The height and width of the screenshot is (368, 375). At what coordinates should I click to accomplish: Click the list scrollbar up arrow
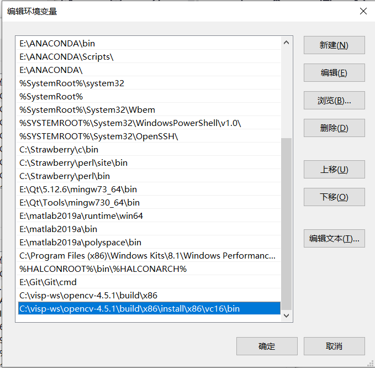286,43
